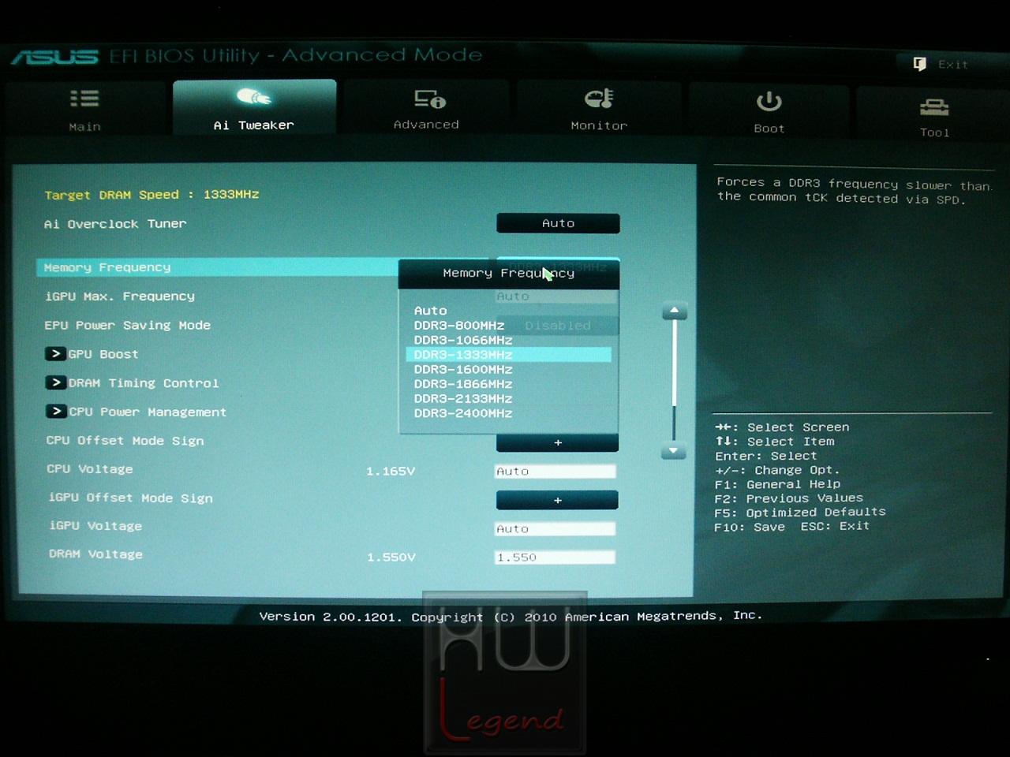Viewport: 1010px width, 757px height.
Task: Select the Memory Frequency row
Action: 217,267
